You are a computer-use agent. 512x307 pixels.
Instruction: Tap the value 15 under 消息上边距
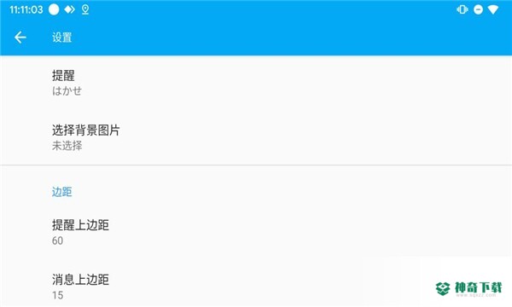(x=57, y=295)
